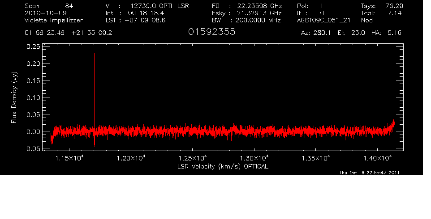Click Tcal value 7.14

coord(395,13)
